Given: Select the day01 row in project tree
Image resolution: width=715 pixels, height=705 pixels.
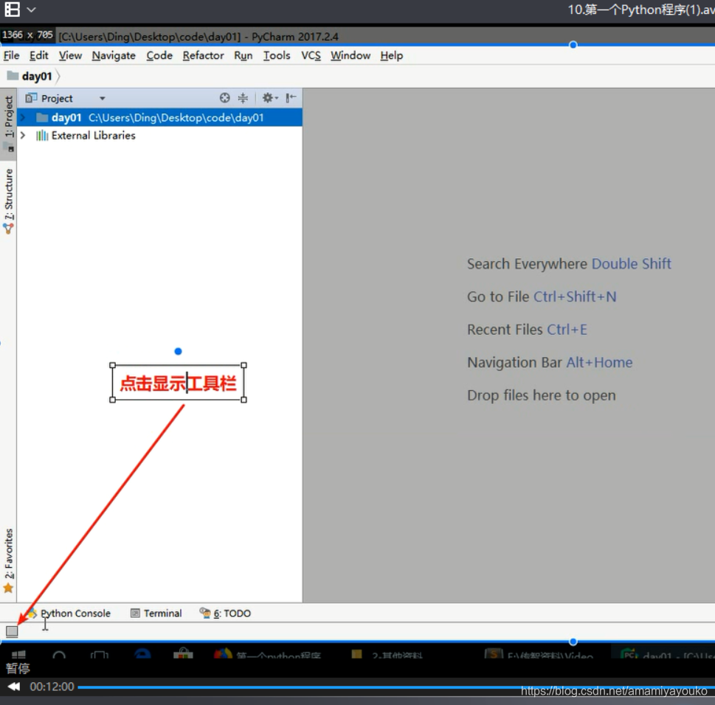Looking at the screenshot, I should [x=159, y=117].
